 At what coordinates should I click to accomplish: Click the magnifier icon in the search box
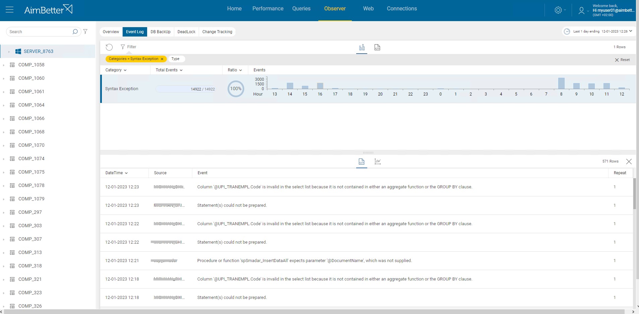[75, 32]
